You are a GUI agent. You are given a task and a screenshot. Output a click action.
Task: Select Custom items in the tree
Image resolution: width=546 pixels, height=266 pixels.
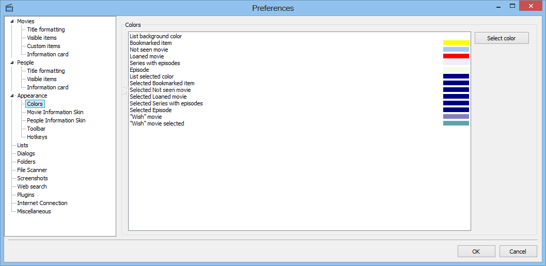[43, 46]
